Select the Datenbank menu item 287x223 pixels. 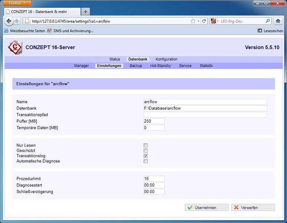138,59
